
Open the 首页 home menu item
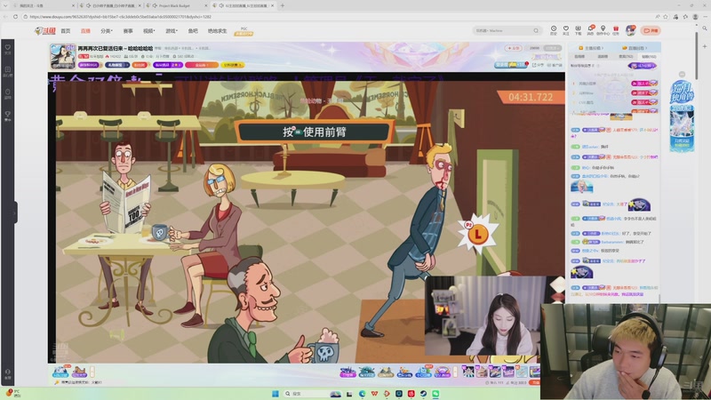66,31
